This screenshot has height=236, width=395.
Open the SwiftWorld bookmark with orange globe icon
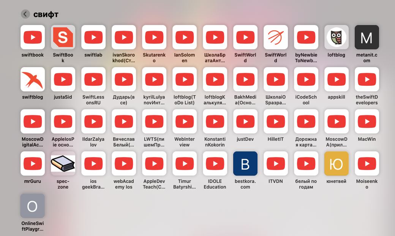(276, 37)
